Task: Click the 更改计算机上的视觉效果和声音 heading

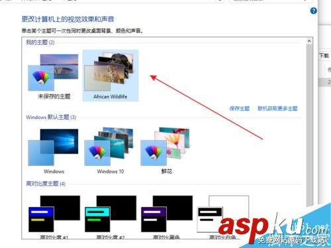Action: pyautogui.click(x=68, y=19)
